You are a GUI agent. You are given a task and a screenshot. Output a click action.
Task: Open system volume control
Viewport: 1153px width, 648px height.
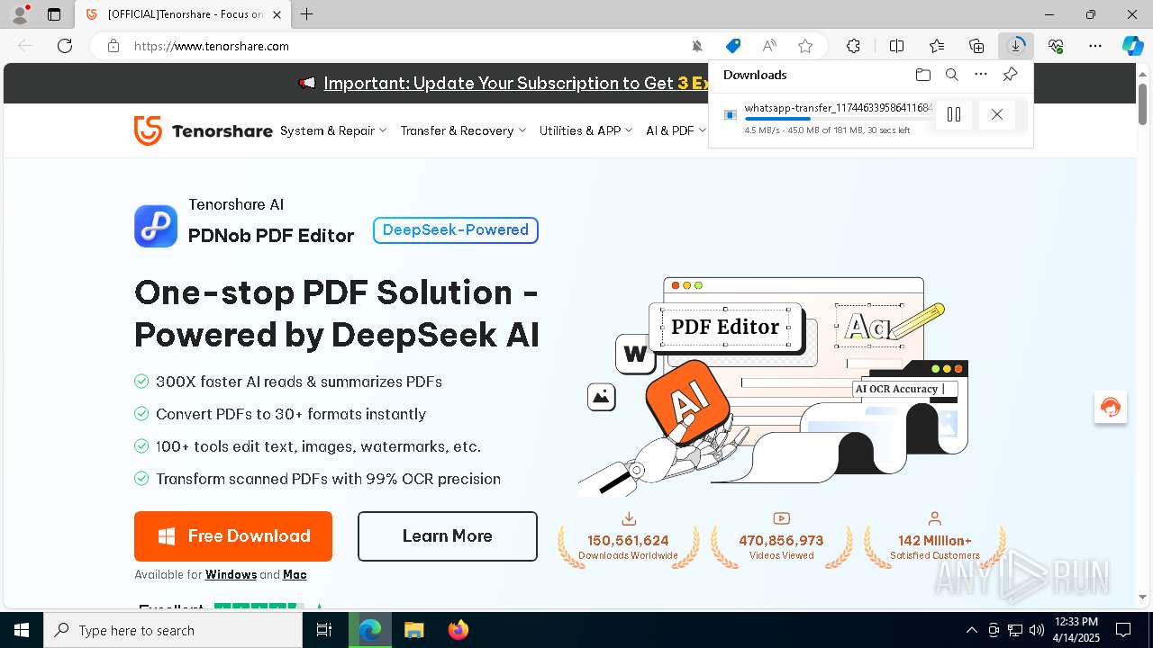click(1037, 630)
